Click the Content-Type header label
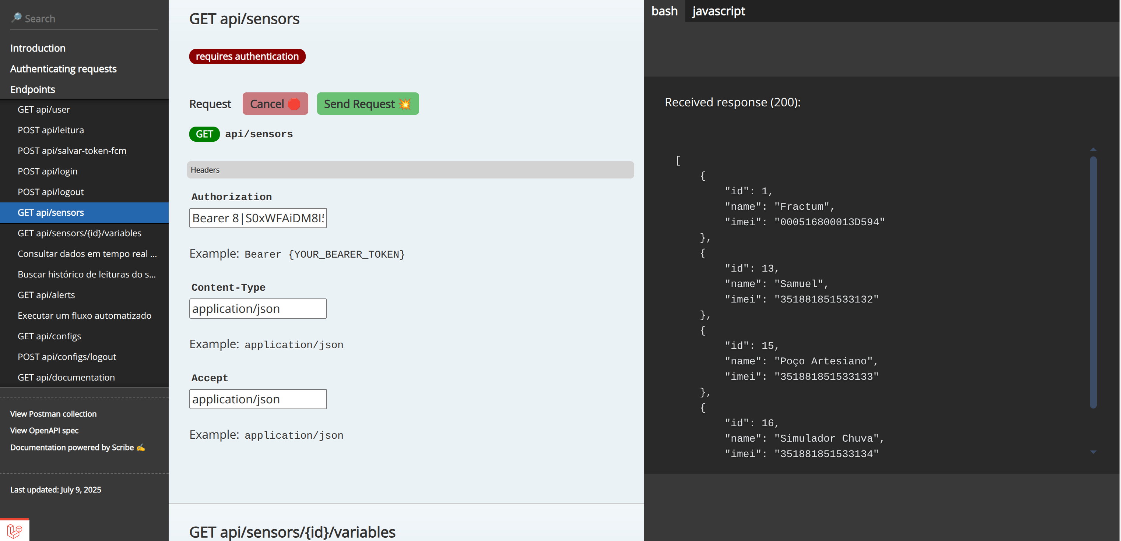This screenshot has height=541, width=1121. click(228, 287)
